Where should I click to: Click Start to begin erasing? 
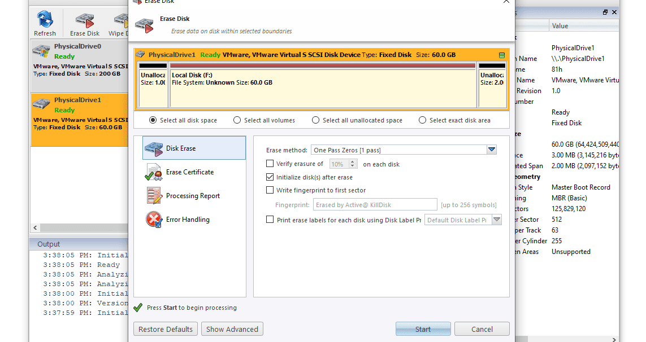point(423,329)
